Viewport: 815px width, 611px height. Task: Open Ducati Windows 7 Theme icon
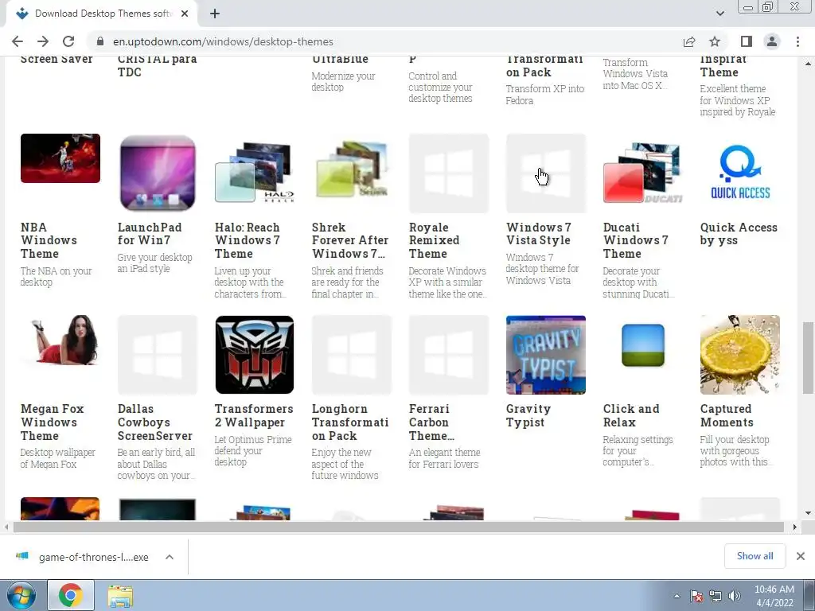pos(643,173)
